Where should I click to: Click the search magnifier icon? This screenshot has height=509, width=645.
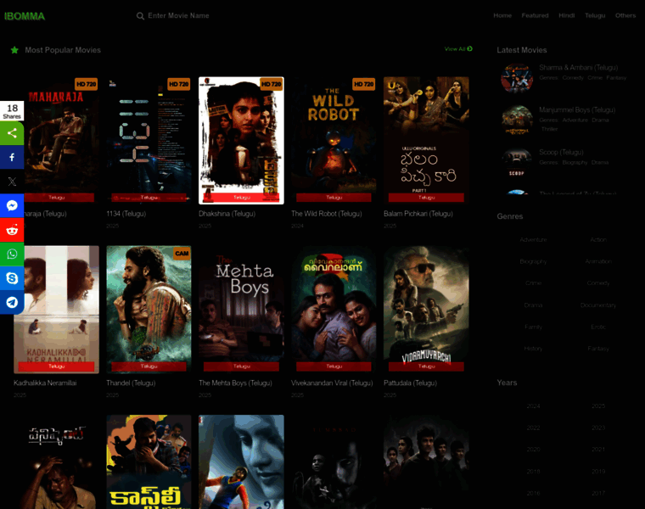[140, 16]
